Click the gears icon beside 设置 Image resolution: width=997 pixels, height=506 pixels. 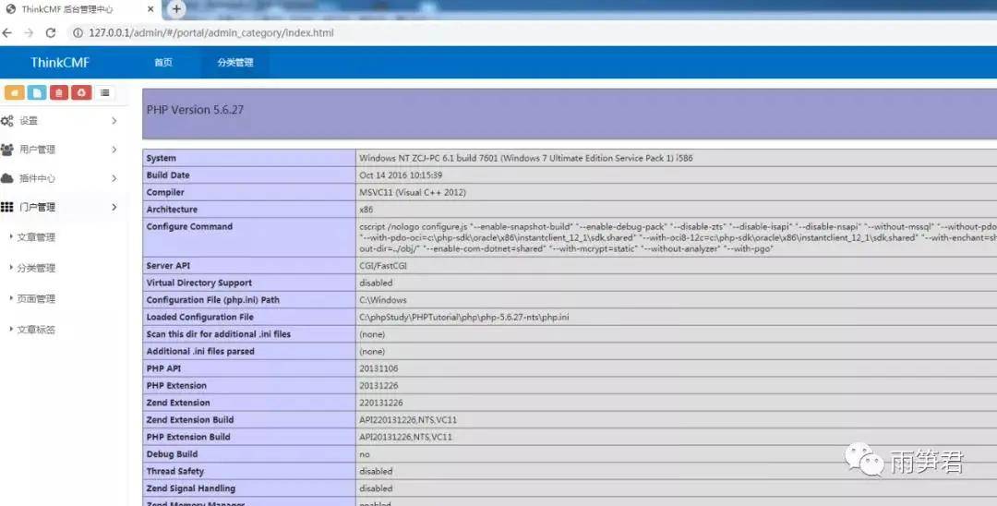[7, 121]
